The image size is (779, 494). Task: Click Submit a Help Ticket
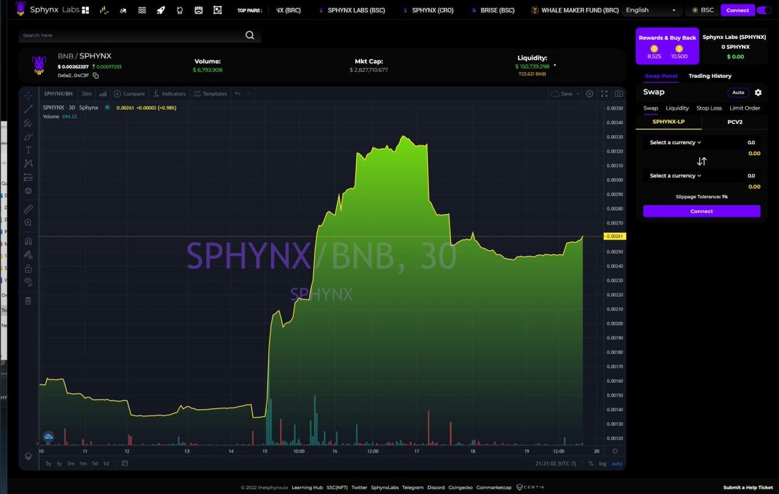(x=748, y=488)
